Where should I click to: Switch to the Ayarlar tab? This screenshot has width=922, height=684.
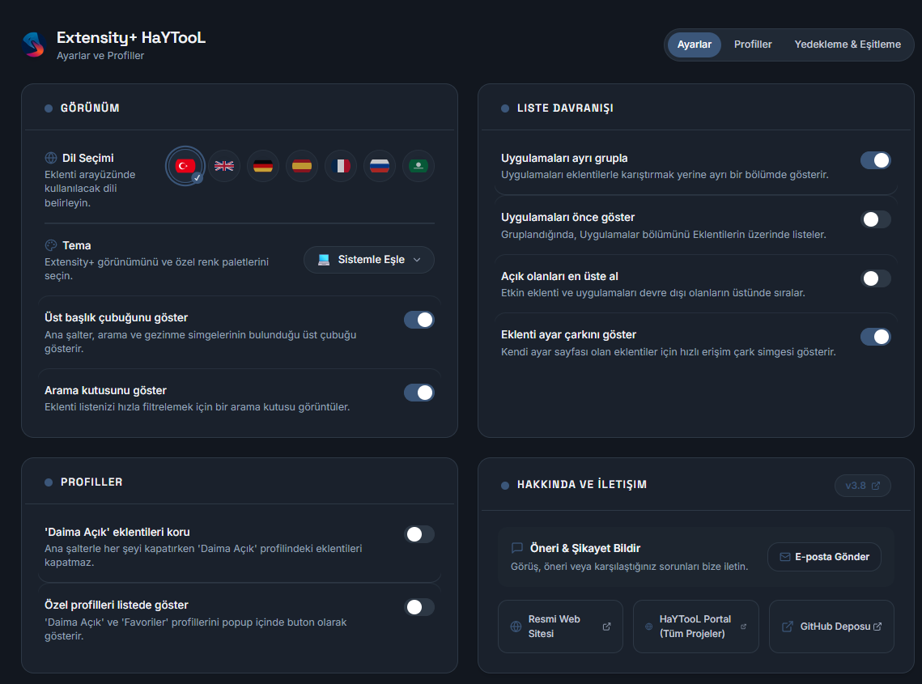click(x=694, y=45)
